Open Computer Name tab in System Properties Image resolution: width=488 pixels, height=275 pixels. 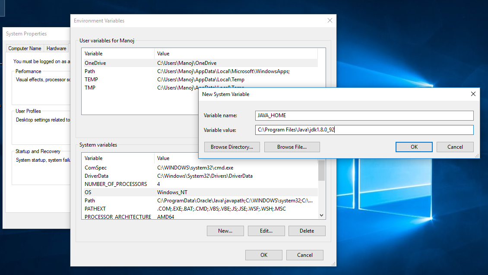click(25, 48)
